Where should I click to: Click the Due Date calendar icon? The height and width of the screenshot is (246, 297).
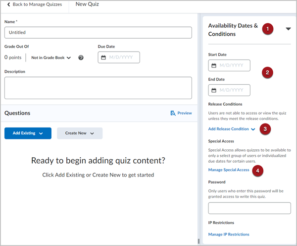click(x=103, y=58)
